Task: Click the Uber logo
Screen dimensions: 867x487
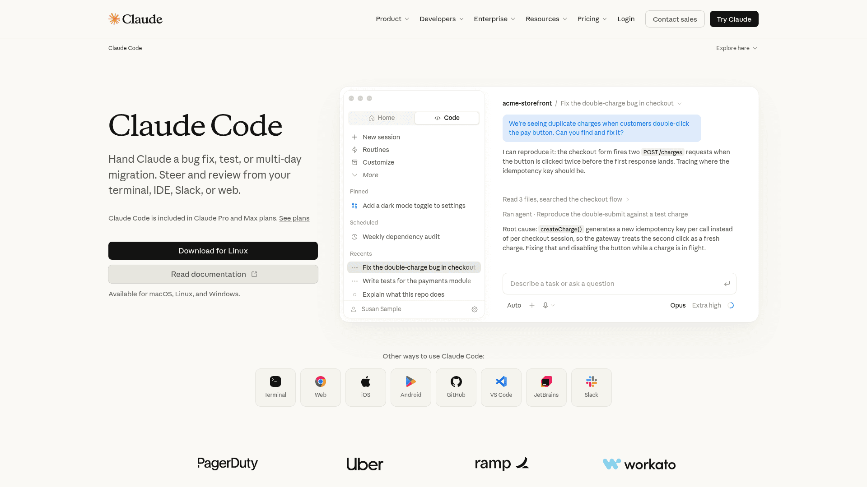Action: pos(365,464)
